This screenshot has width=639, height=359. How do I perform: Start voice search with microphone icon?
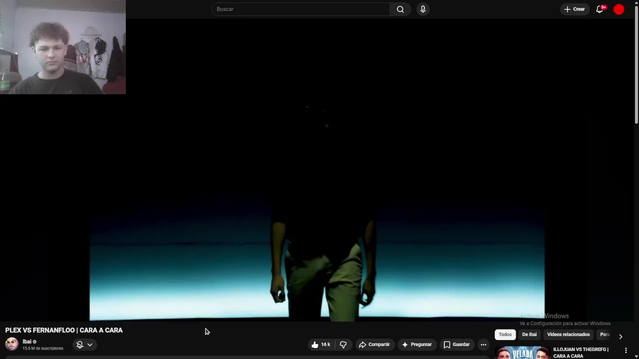(x=423, y=9)
